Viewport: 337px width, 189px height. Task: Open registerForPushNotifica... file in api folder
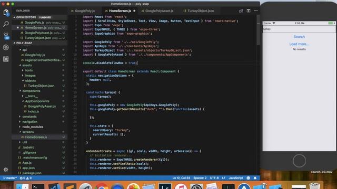40,60
